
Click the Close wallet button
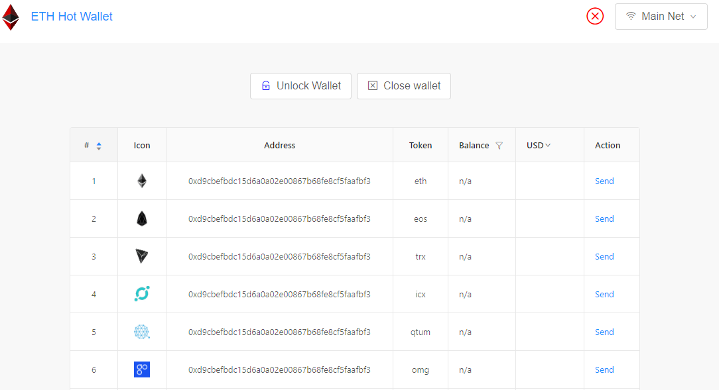(403, 86)
